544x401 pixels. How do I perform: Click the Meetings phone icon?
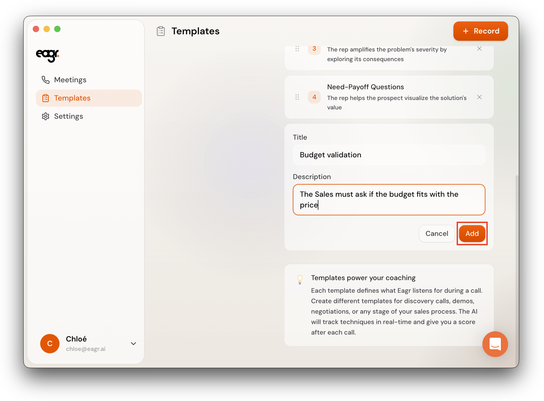click(x=45, y=80)
